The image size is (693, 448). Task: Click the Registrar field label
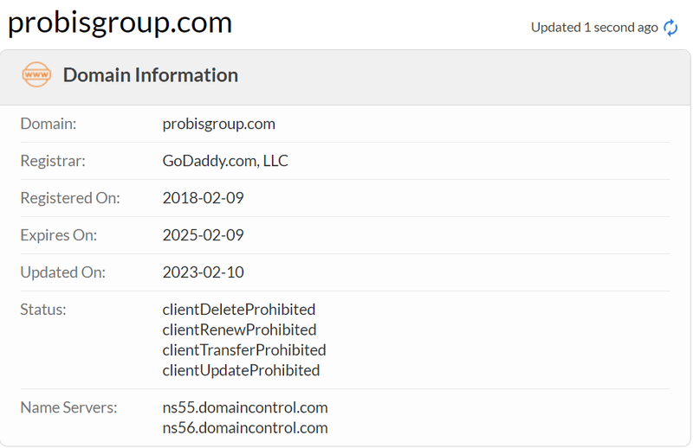click(53, 161)
